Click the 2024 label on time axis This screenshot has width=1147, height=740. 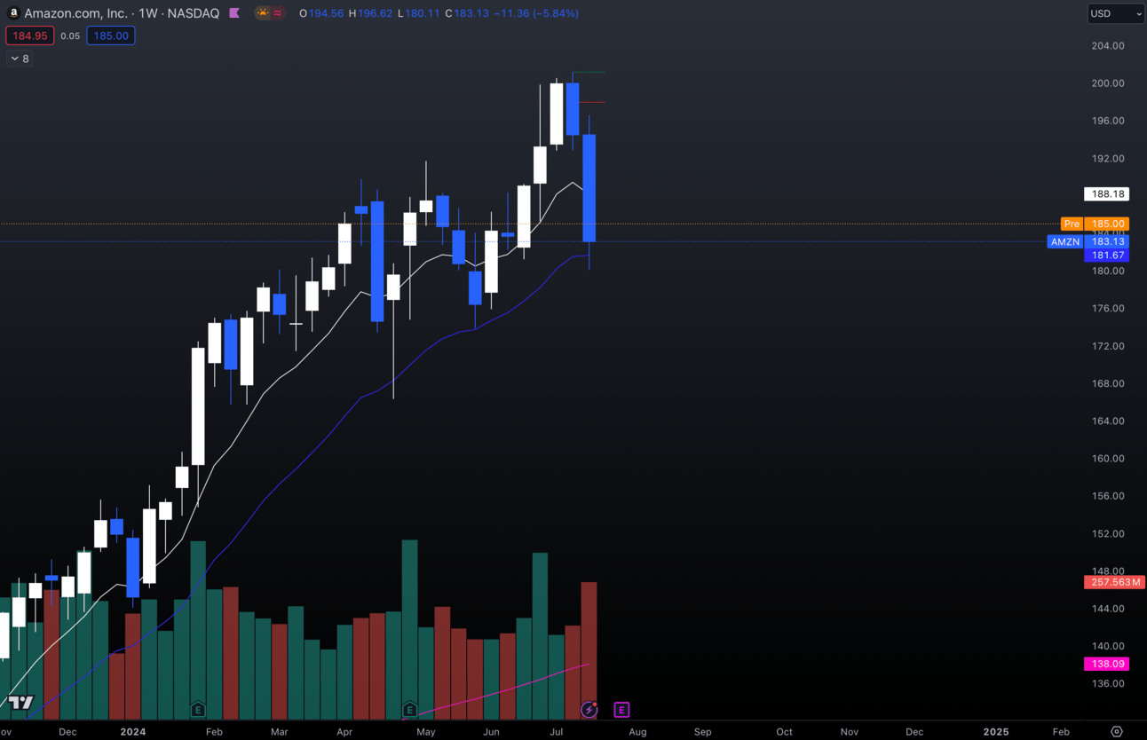(132, 732)
